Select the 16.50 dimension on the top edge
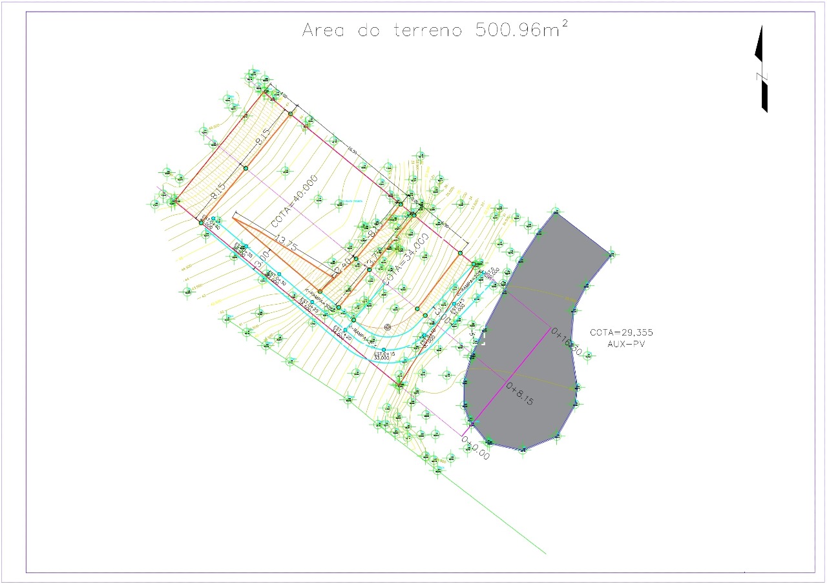Viewport: 827px width, 584px height. (x=351, y=150)
